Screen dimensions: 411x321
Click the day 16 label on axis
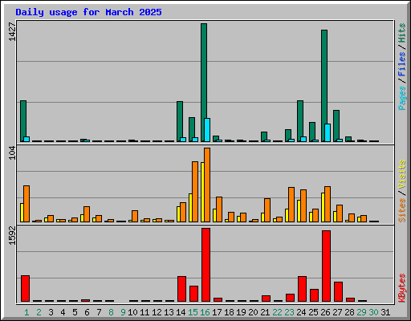tap(205, 312)
